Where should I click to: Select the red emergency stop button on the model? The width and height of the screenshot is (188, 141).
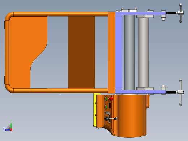click(111, 99)
